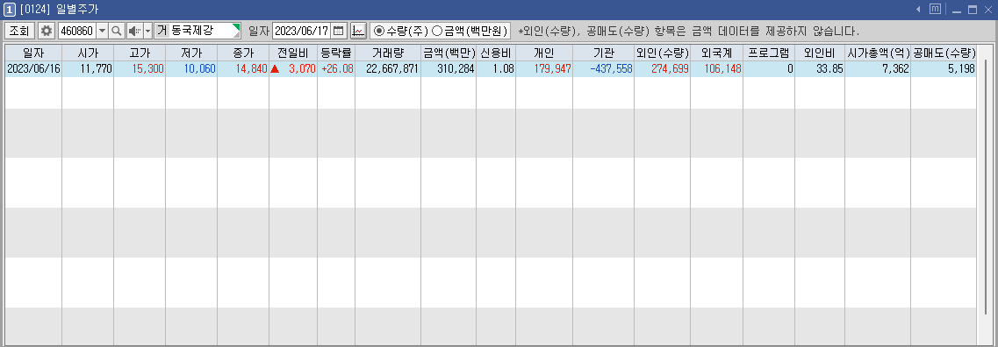Select the 2023/06/16 date cell
This screenshot has width=998, height=347.
point(33,68)
